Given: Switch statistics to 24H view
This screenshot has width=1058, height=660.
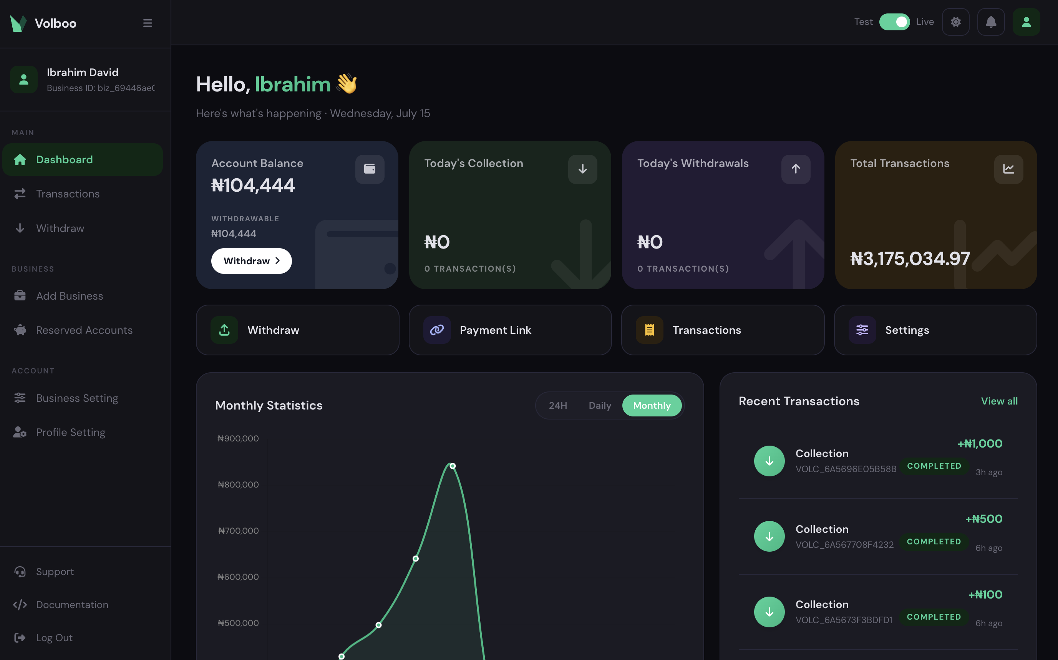Looking at the screenshot, I should point(558,406).
